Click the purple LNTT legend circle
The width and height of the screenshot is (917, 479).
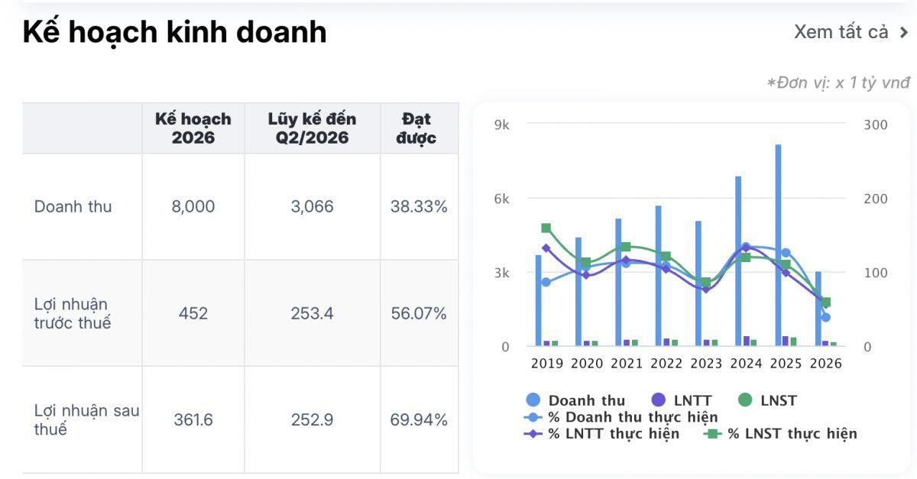pos(658,400)
